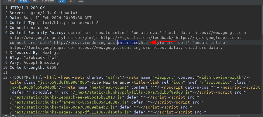Viewport: 263px width, 117px height.
Task: Click the 'Next.js' header value
Action: coord(51,53)
